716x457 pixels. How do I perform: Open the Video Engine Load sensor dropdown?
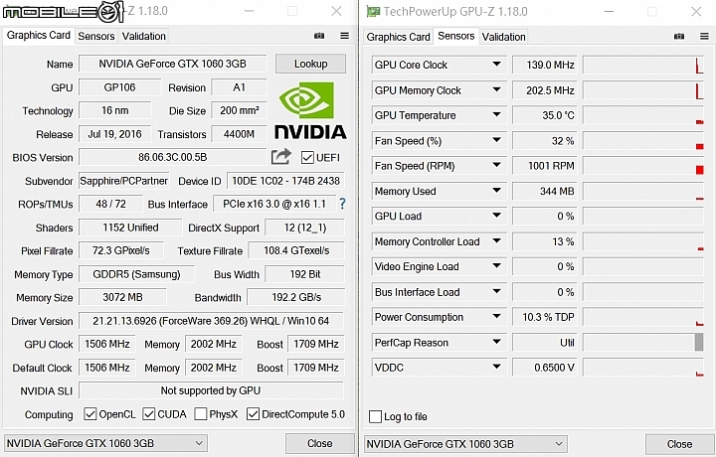[496, 266]
